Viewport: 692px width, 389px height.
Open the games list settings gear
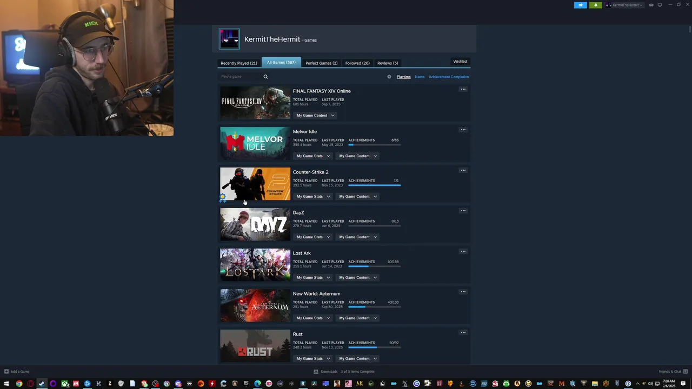coord(389,77)
